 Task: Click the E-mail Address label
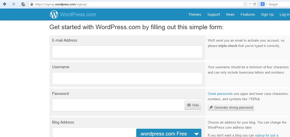tap(64, 40)
